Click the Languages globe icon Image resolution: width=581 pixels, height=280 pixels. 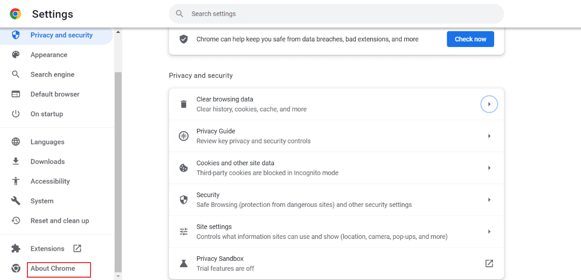pyautogui.click(x=16, y=142)
